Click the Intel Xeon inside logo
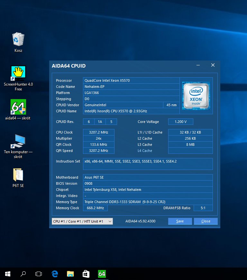Screen dimensions: 247x280 pos(196,96)
